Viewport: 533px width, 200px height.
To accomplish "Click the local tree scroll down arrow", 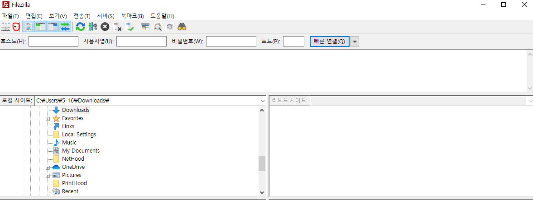I will pos(262,192).
